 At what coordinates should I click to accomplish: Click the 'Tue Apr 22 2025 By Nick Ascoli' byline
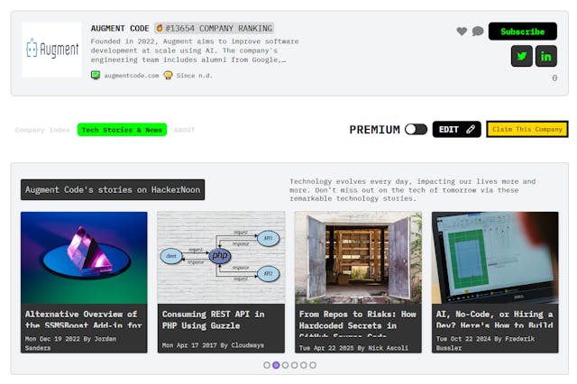(x=353, y=348)
